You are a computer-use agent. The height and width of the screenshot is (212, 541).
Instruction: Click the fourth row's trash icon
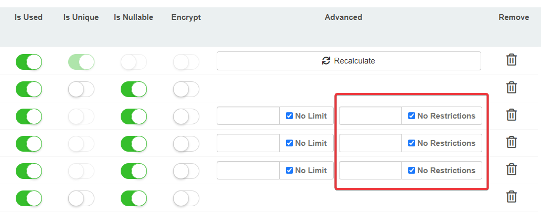[x=512, y=142]
